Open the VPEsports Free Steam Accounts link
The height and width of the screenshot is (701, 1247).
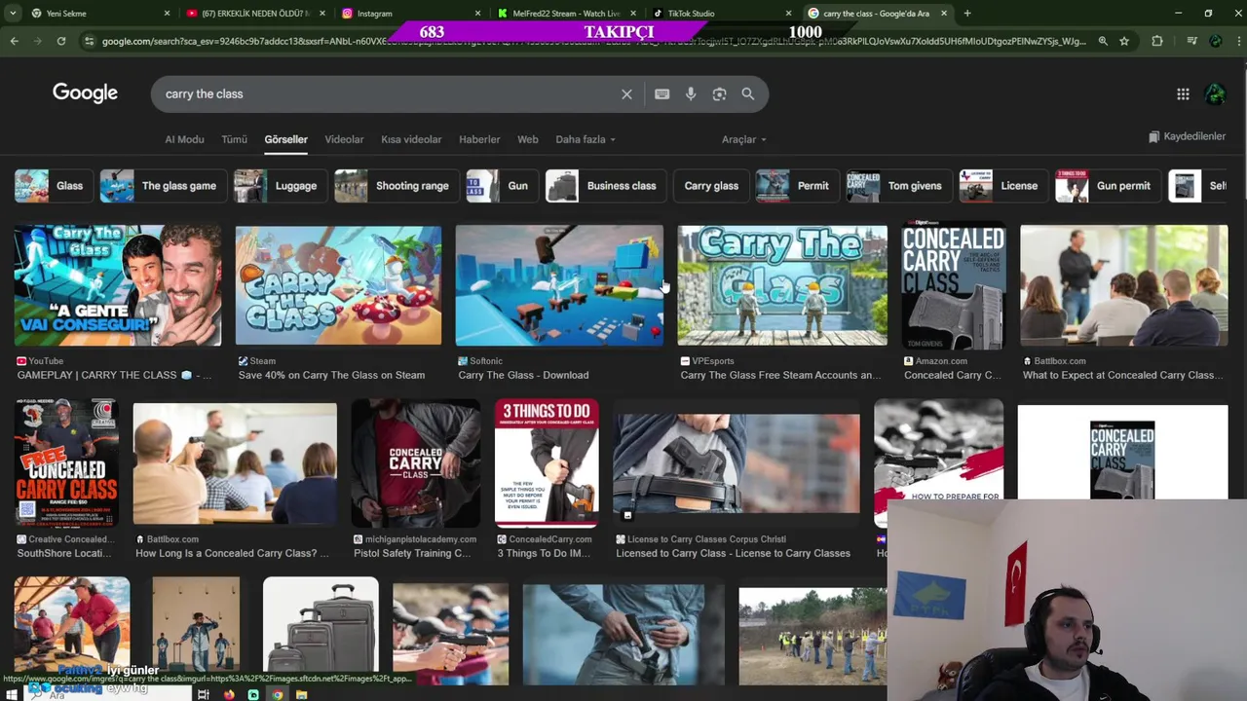[780, 375]
